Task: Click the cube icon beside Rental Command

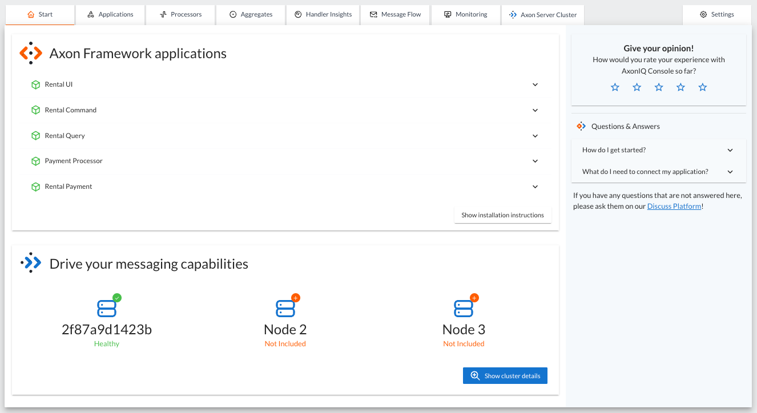Action: (35, 110)
